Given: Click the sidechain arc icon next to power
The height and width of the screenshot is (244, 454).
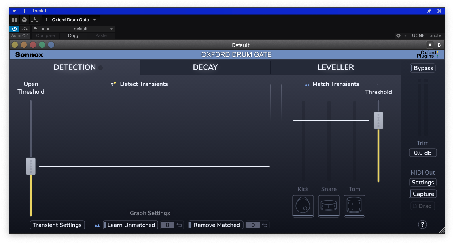Looking at the screenshot, I should point(25,29).
